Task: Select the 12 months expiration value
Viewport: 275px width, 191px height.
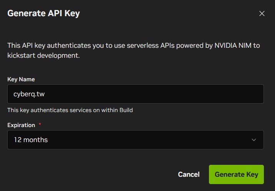Action: 31,140
